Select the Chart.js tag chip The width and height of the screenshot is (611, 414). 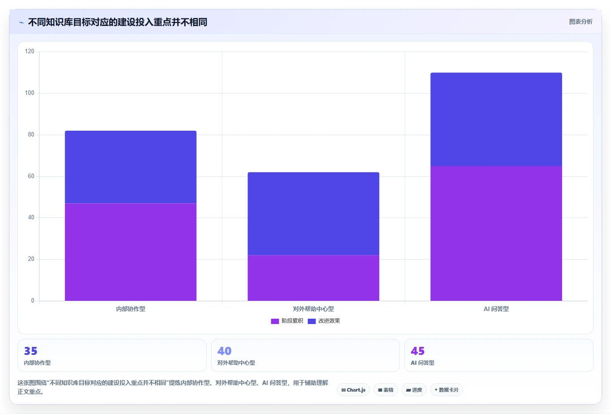point(353,390)
